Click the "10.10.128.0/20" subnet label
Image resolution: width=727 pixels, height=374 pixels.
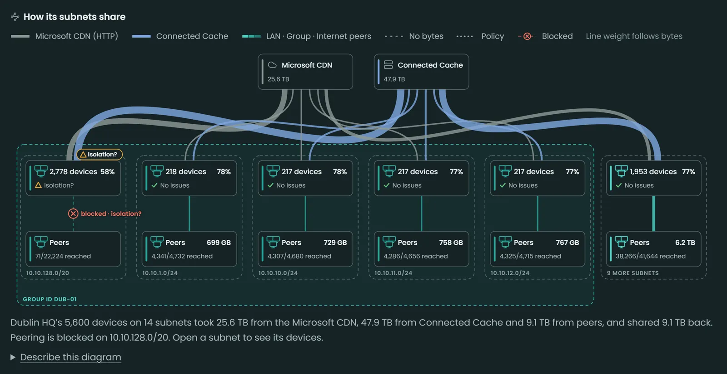tap(48, 273)
